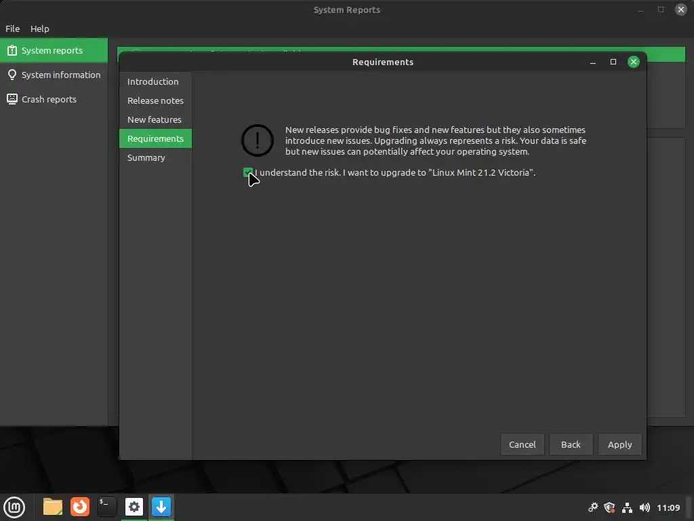Maximize the Requirements dialog
694x521 pixels.
tap(613, 62)
